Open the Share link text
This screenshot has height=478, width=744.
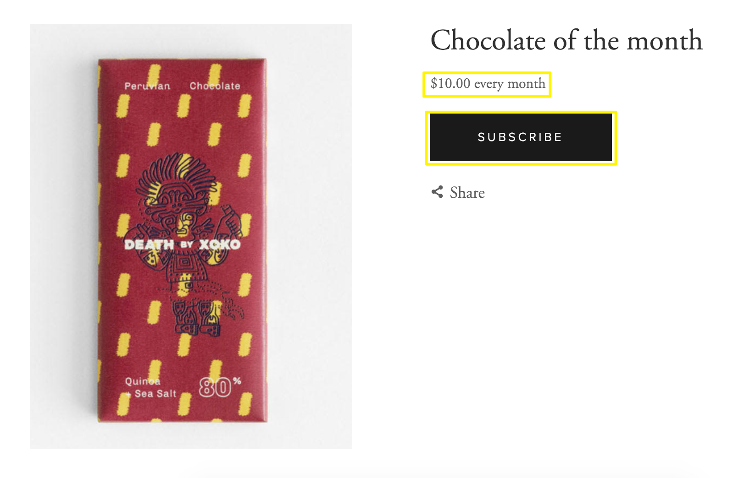pos(467,193)
